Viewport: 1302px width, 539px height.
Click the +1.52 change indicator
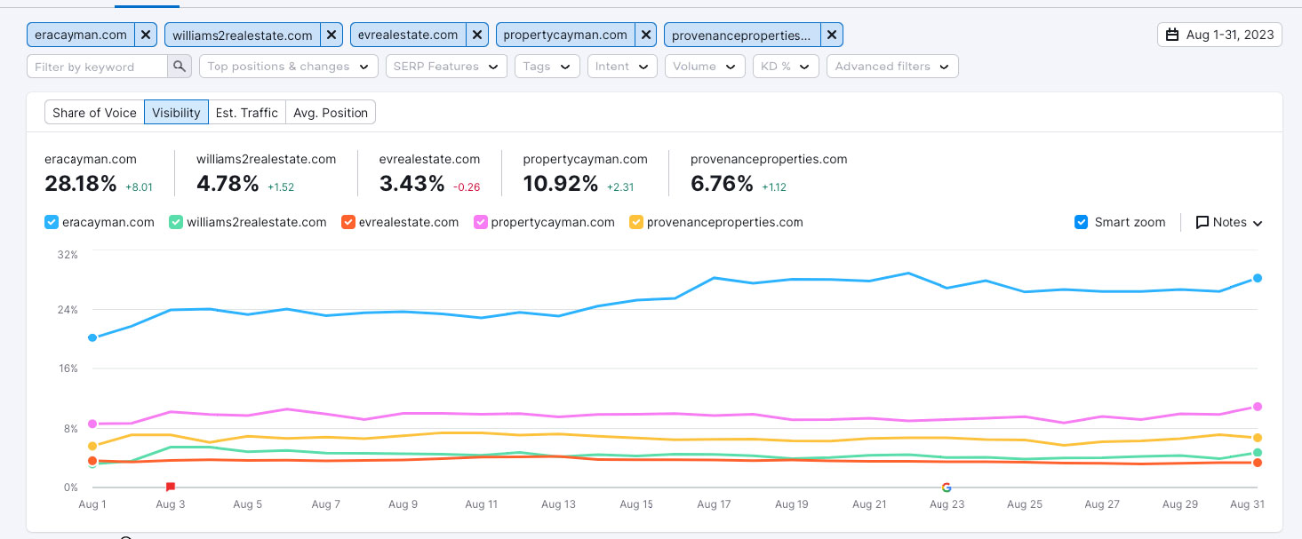coord(282,187)
